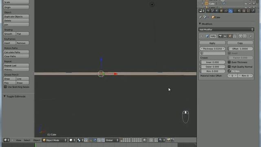This screenshot has width=261, height=147.
Task: Click the Smooth shading button
Action: point(10,34)
